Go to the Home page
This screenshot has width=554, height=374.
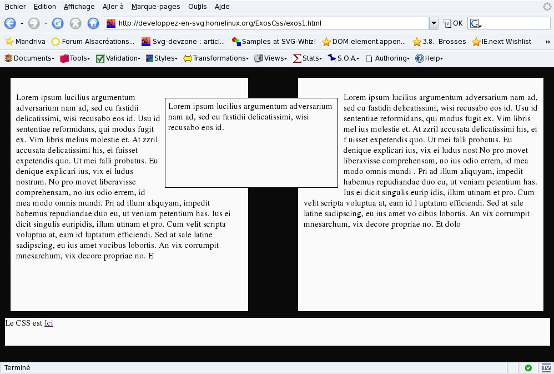pyautogui.click(x=93, y=23)
